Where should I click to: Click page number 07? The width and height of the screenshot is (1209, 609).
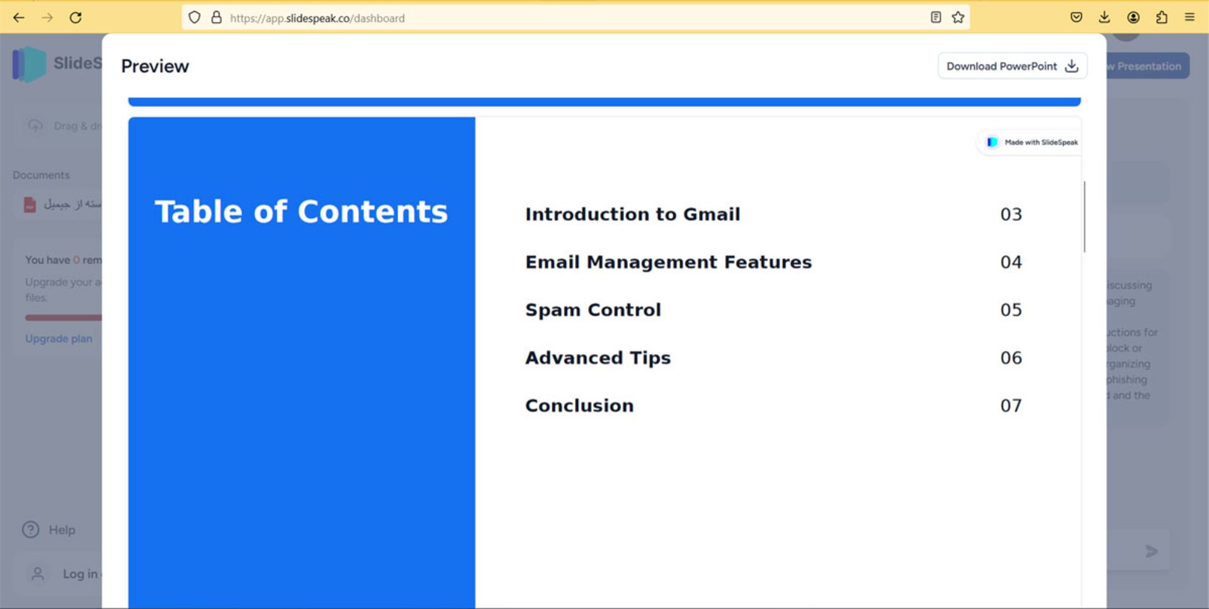click(x=1011, y=405)
